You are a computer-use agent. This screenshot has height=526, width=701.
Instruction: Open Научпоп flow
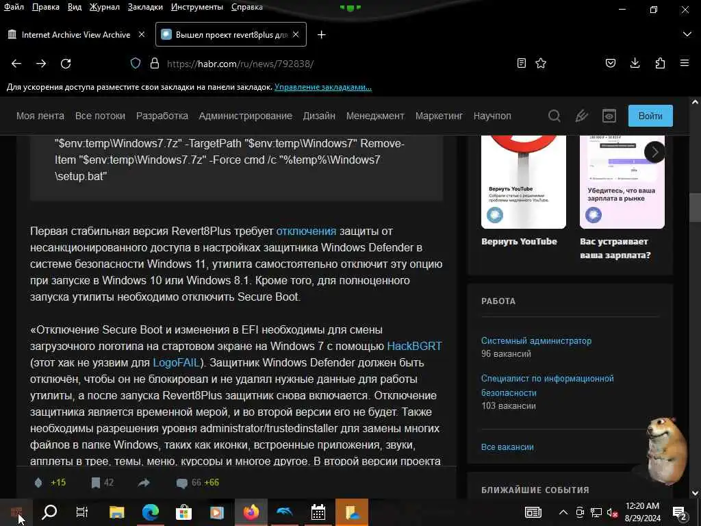[x=492, y=116]
